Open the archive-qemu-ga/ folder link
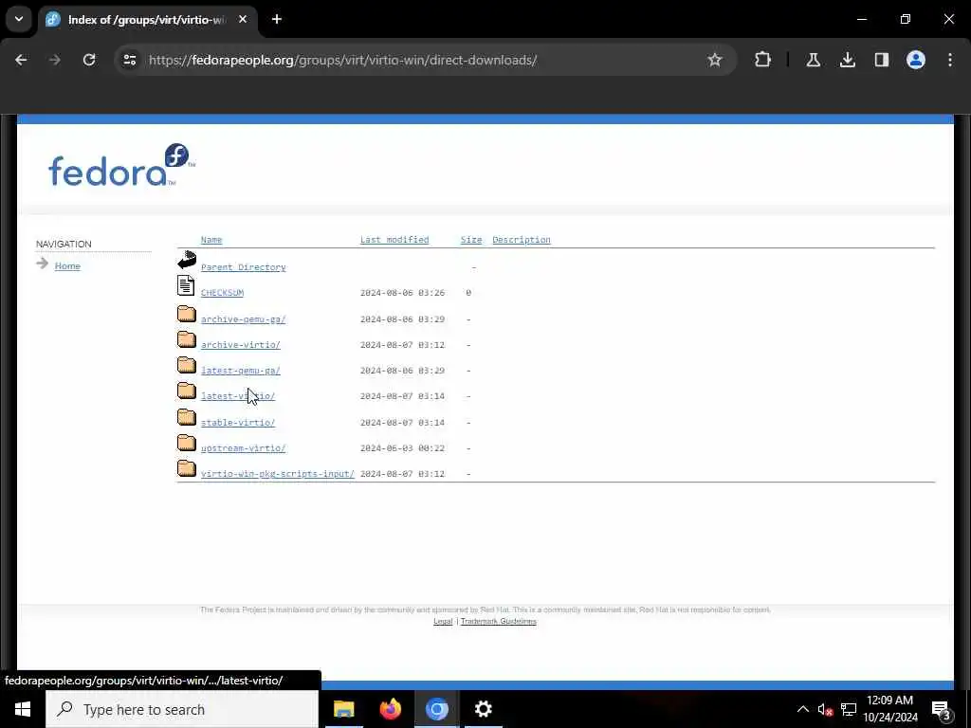971x728 pixels. pos(244,319)
